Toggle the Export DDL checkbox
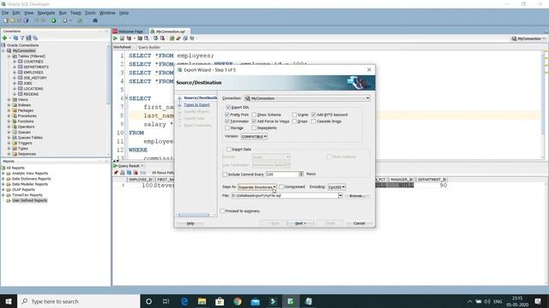Image resolution: width=549 pixels, height=308 pixels. (x=228, y=107)
